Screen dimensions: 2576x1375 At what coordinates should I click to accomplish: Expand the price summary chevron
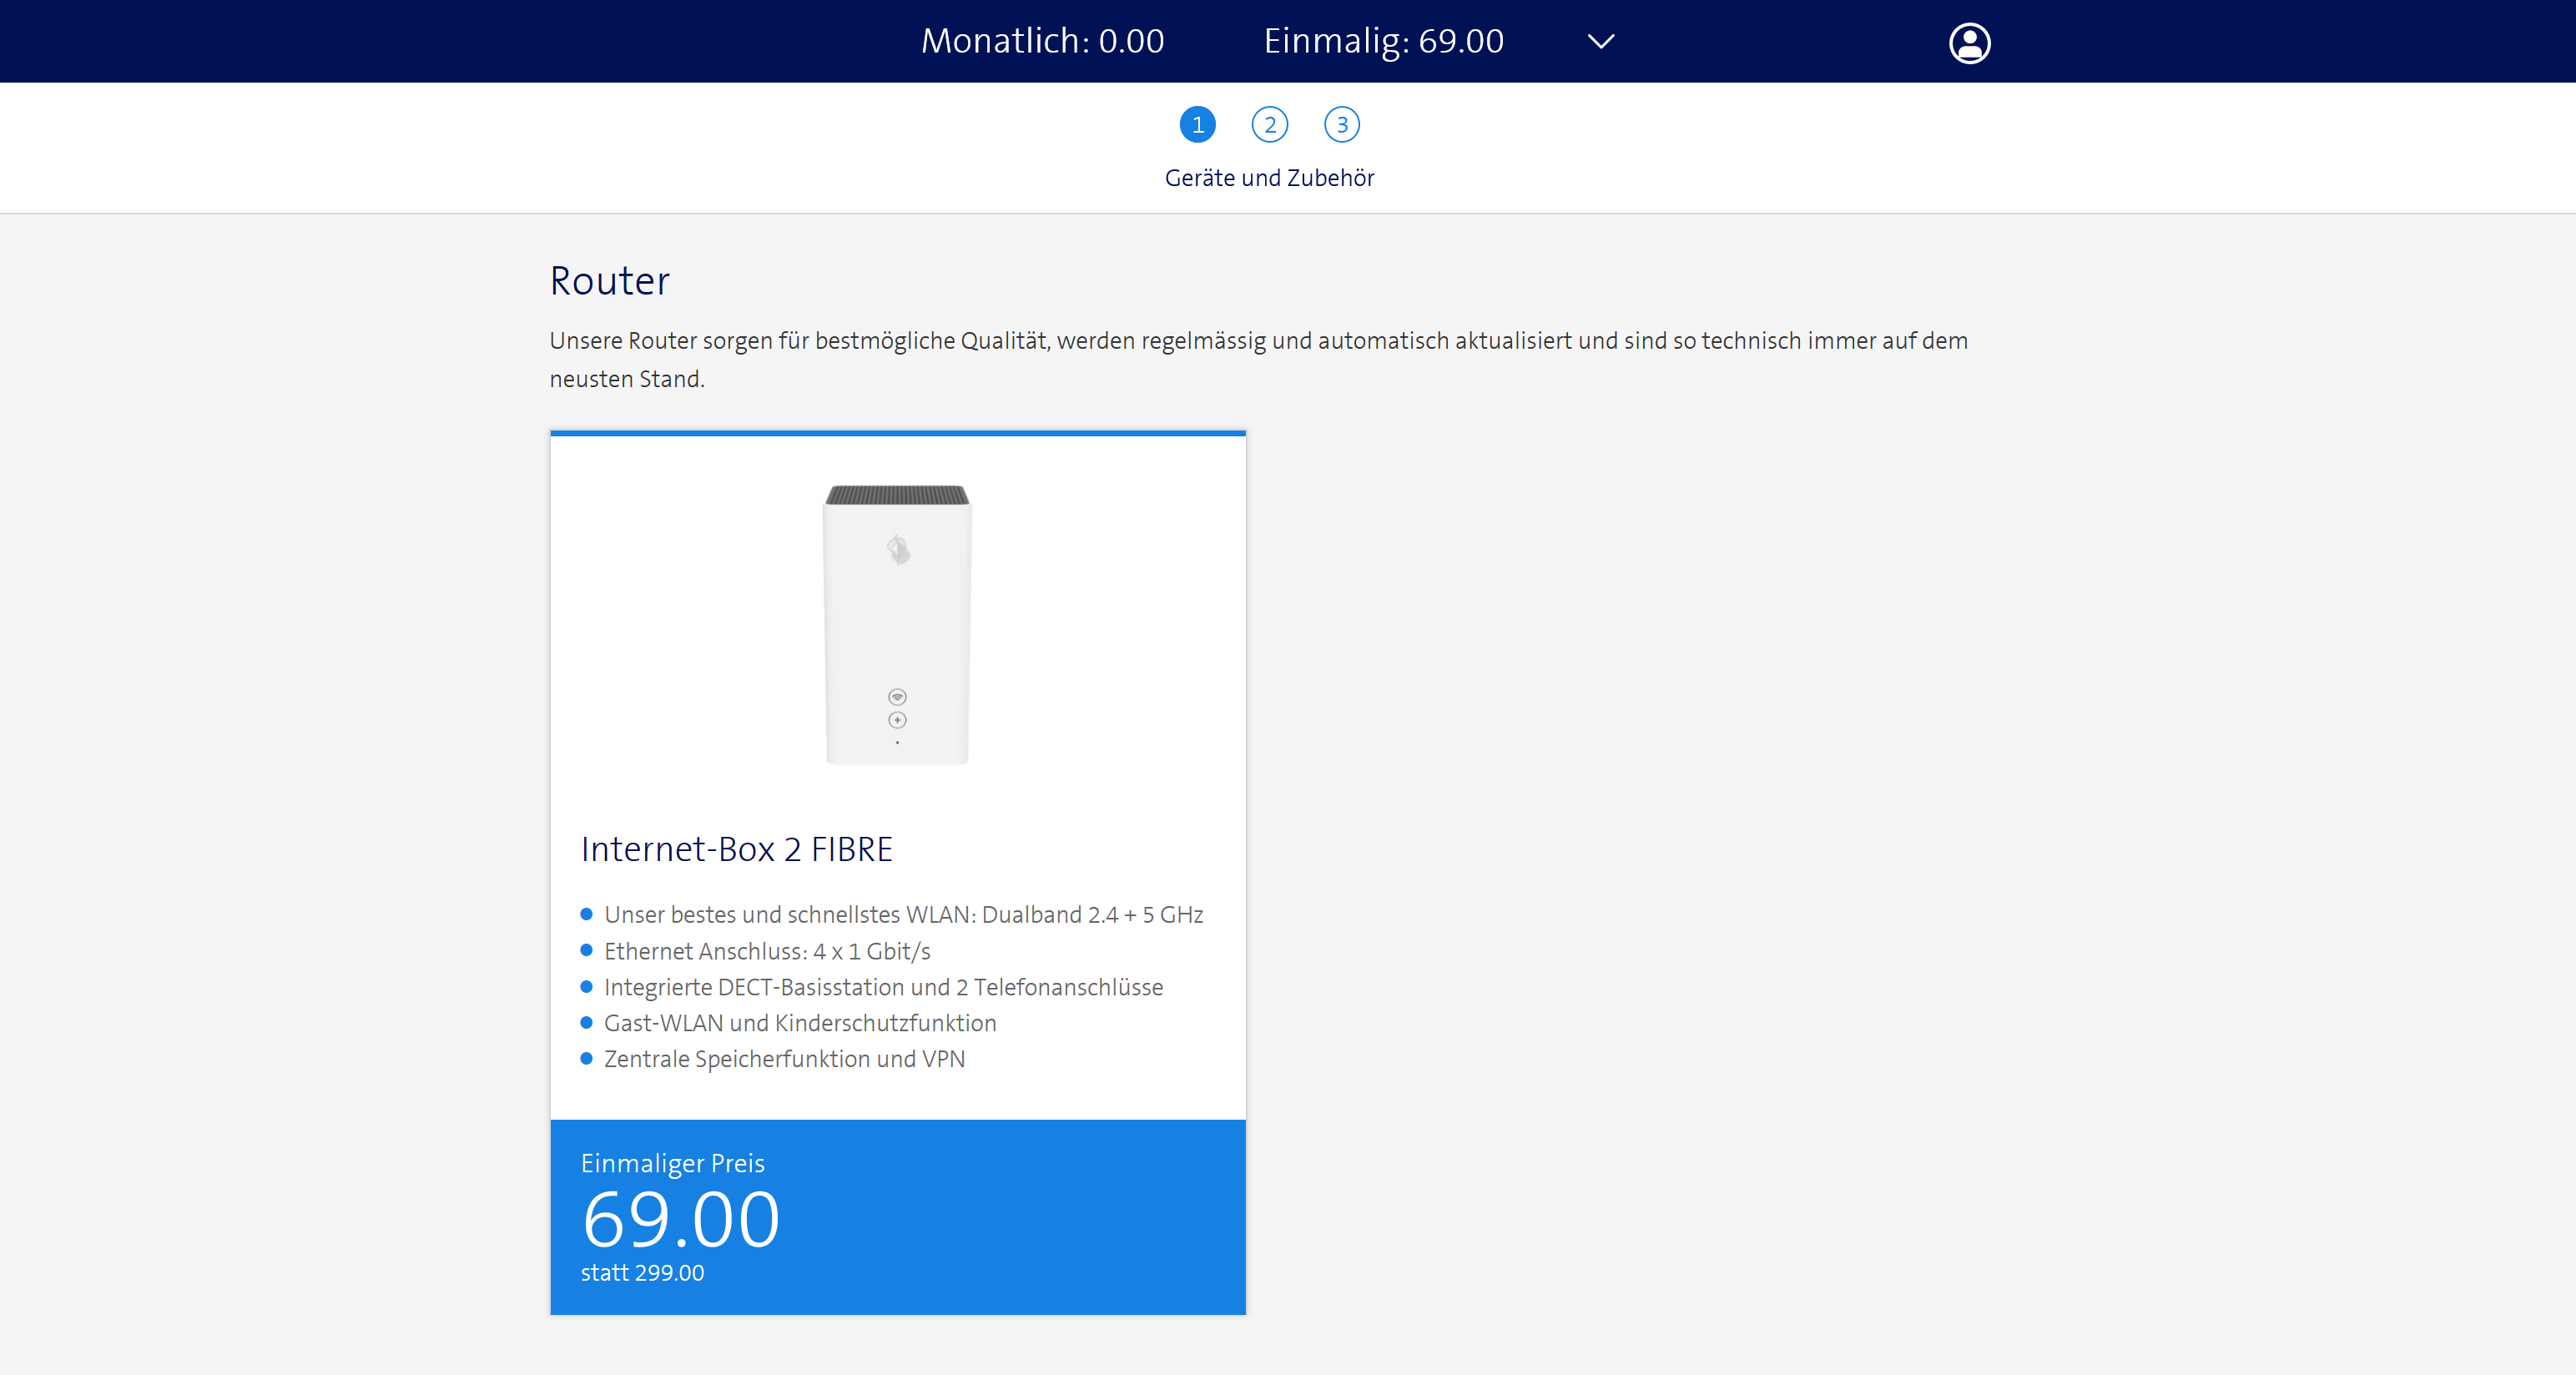(x=1601, y=42)
